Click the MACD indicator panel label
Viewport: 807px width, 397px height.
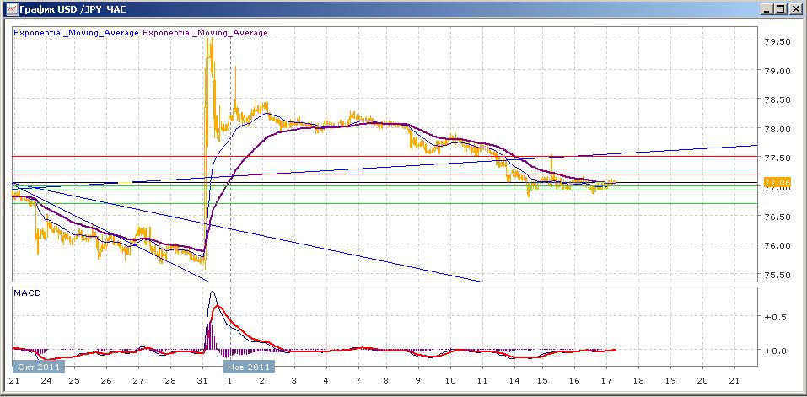pyautogui.click(x=26, y=293)
